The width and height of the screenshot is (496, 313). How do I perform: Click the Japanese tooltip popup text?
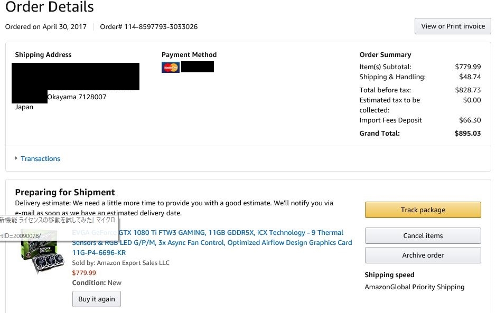coord(58,220)
